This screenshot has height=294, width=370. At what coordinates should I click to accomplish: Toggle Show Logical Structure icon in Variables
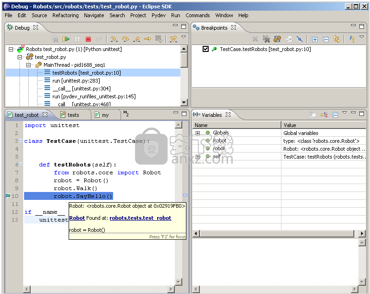[324, 115]
